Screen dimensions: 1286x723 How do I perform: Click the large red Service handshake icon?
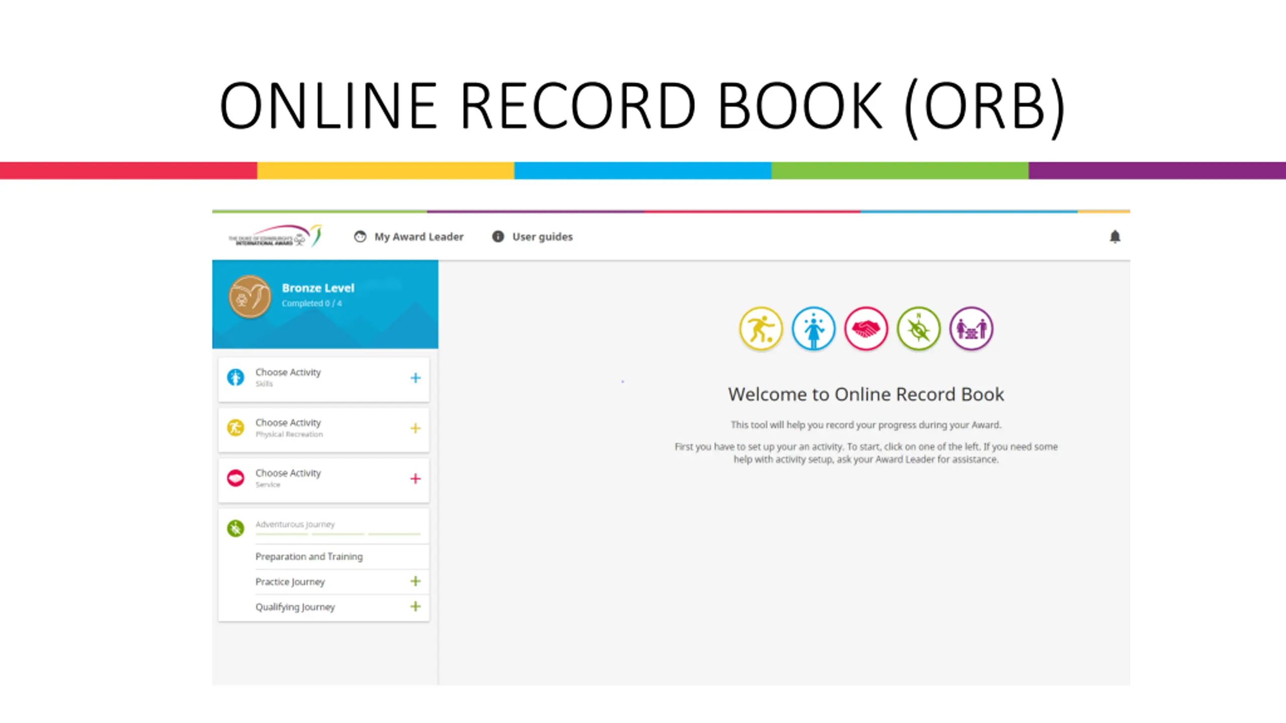tap(866, 329)
